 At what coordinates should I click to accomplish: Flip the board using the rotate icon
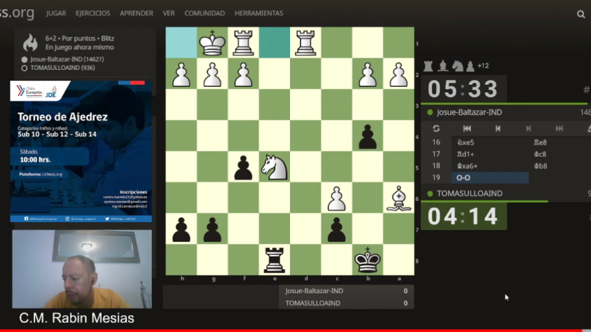(x=436, y=128)
